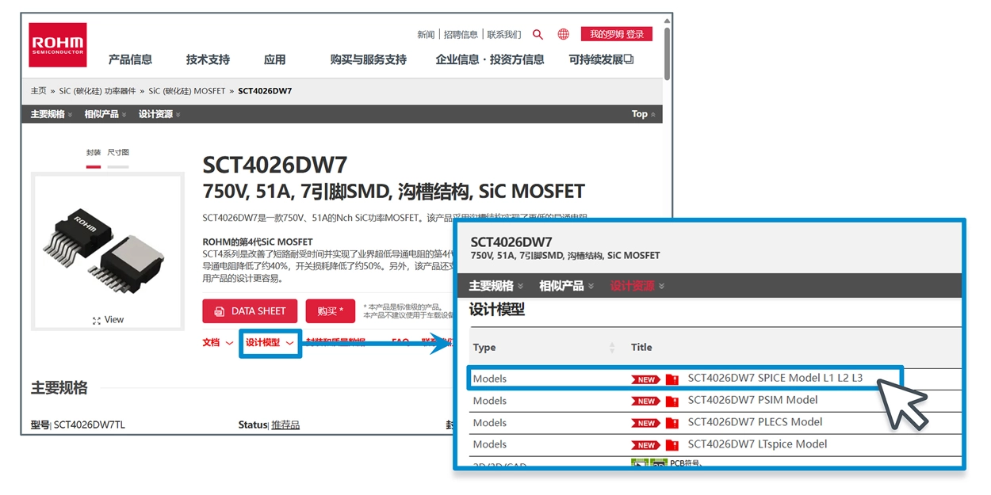Expand the 文档 dropdown

click(x=217, y=343)
